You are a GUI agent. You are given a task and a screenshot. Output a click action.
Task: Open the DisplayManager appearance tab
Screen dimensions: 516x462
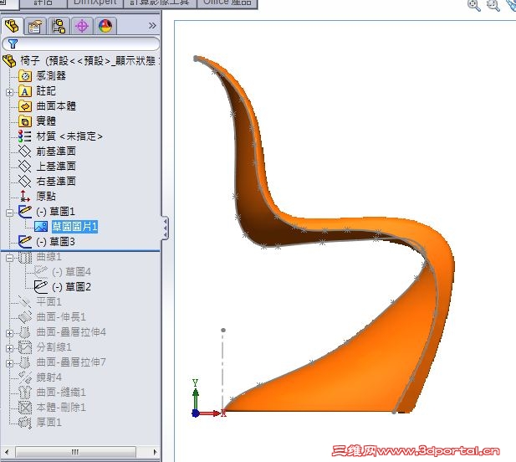[x=105, y=26]
